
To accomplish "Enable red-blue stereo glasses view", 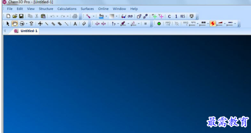I will 124,16.
